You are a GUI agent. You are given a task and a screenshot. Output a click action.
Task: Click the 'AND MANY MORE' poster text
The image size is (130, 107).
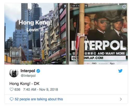tap(111, 53)
